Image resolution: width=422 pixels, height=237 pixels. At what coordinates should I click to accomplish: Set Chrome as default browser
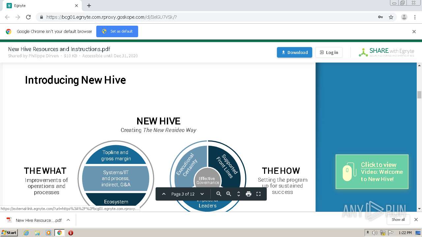pos(117,31)
